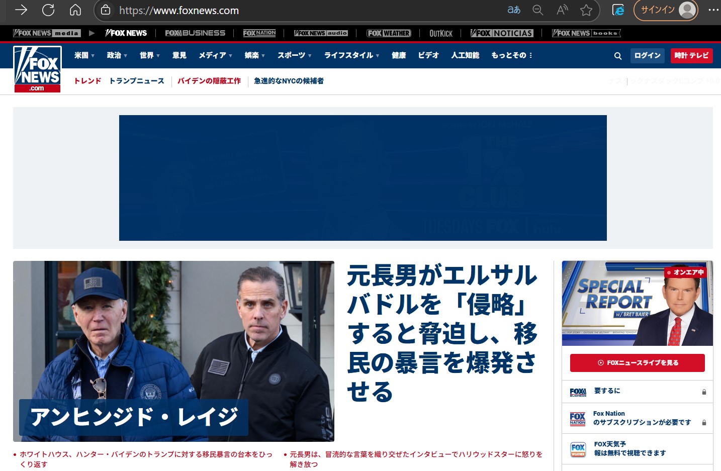
Task: Open バイデンの隠蔽工作 trending link
Action: pyautogui.click(x=209, y=81)
